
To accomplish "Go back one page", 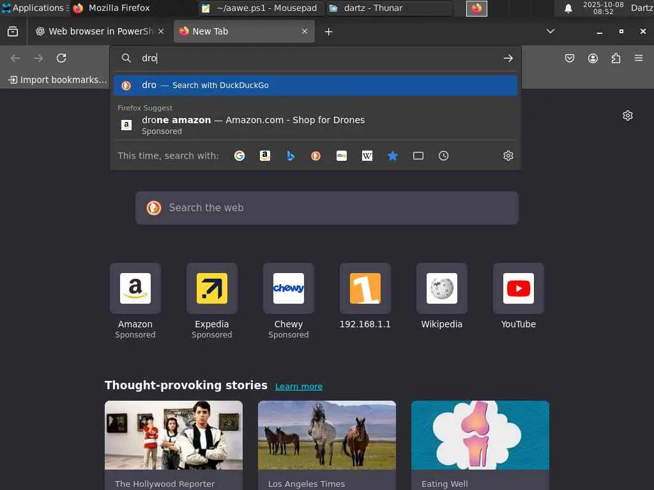I will coord(15,58).
